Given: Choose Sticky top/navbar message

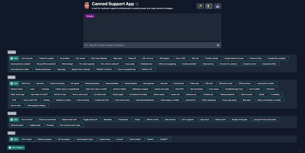Looking at the screenshot, I should (210, 100).
